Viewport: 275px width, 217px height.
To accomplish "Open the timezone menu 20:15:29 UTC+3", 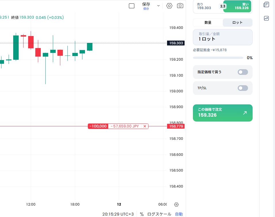I will click(118, 214).
